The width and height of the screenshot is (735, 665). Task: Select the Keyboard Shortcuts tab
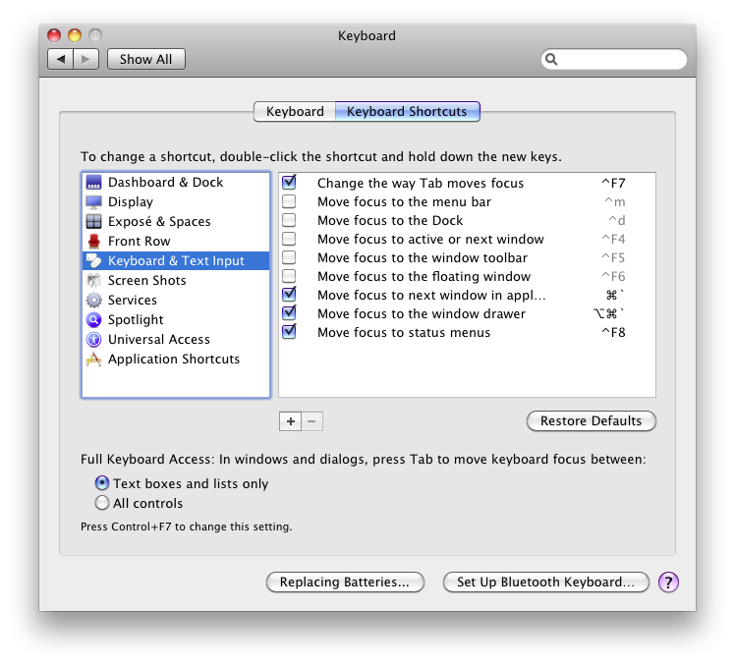(x=407, y=112)
